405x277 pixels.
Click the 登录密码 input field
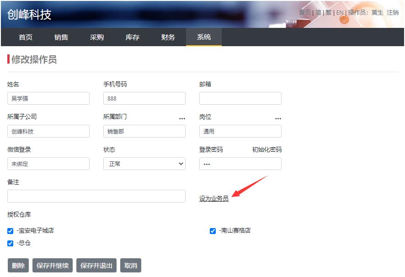(x=240, y=164)
